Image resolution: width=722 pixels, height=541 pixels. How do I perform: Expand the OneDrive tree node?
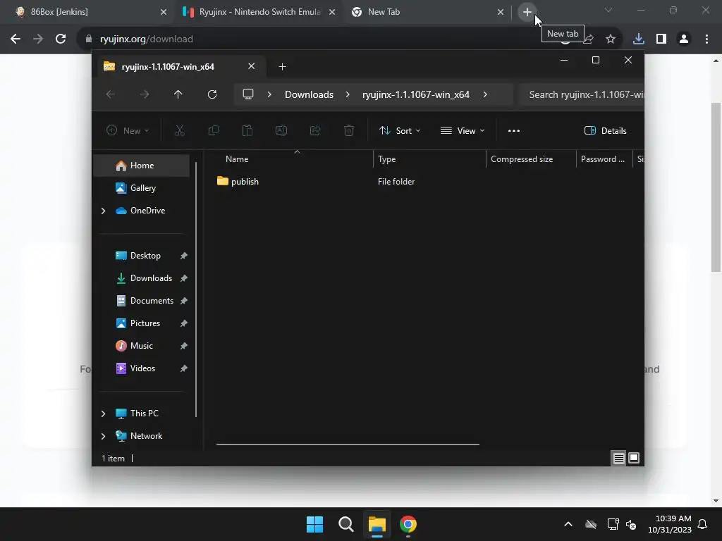[103, 211]
